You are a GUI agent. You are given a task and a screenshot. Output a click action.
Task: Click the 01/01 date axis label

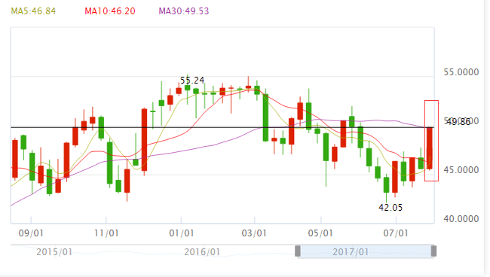[181, 233]
